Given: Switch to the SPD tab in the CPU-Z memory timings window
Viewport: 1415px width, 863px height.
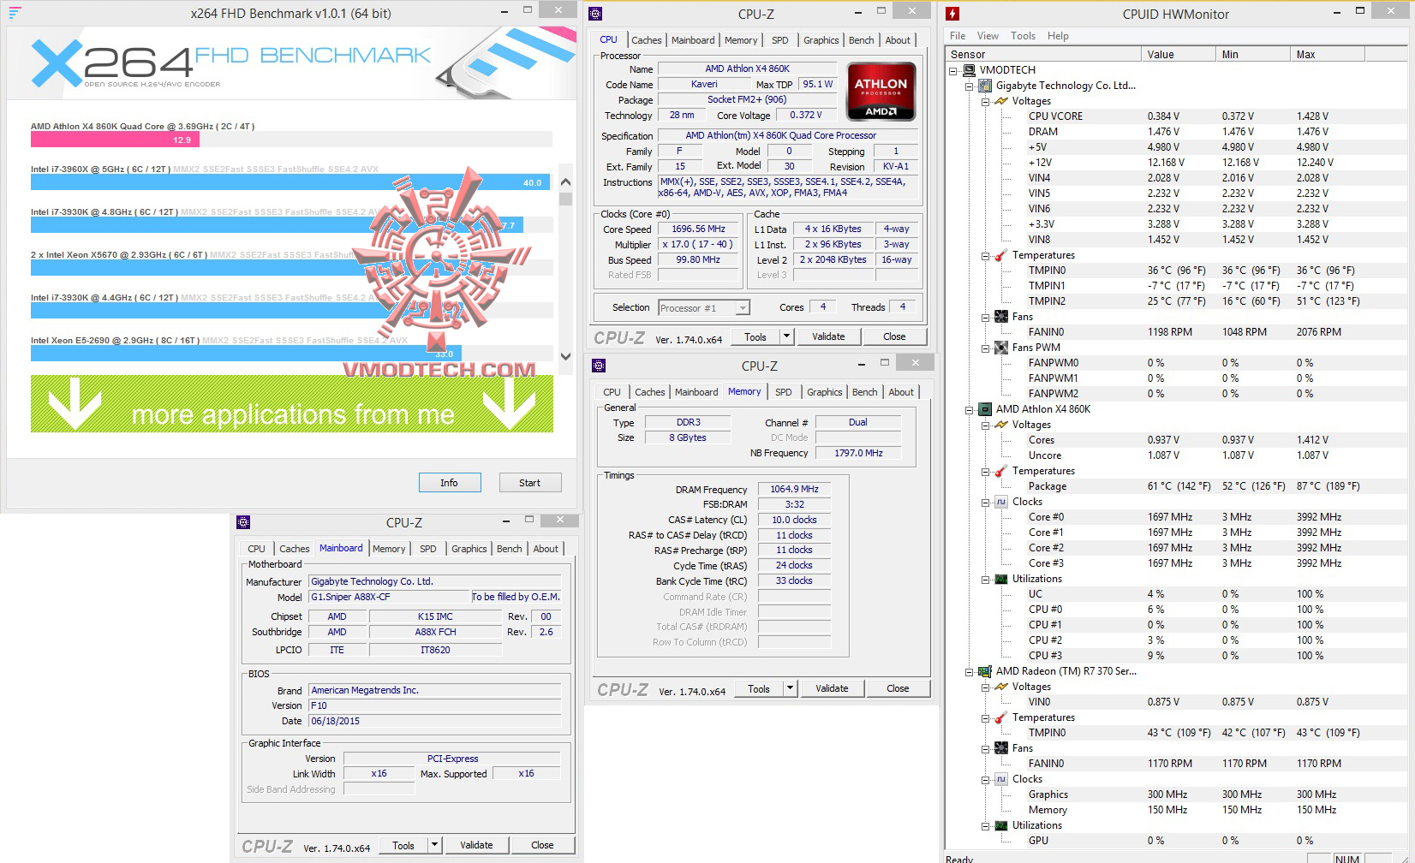Looking at the screenshot, I should coord(784,392).
